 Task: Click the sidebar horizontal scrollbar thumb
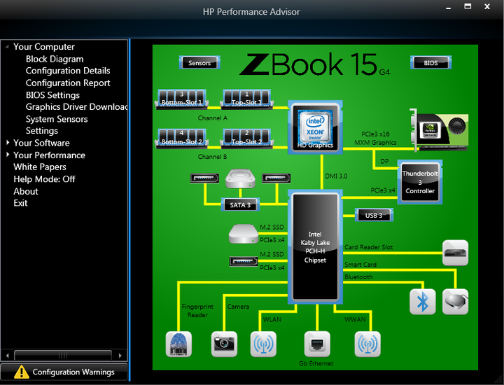click(63, 356)
